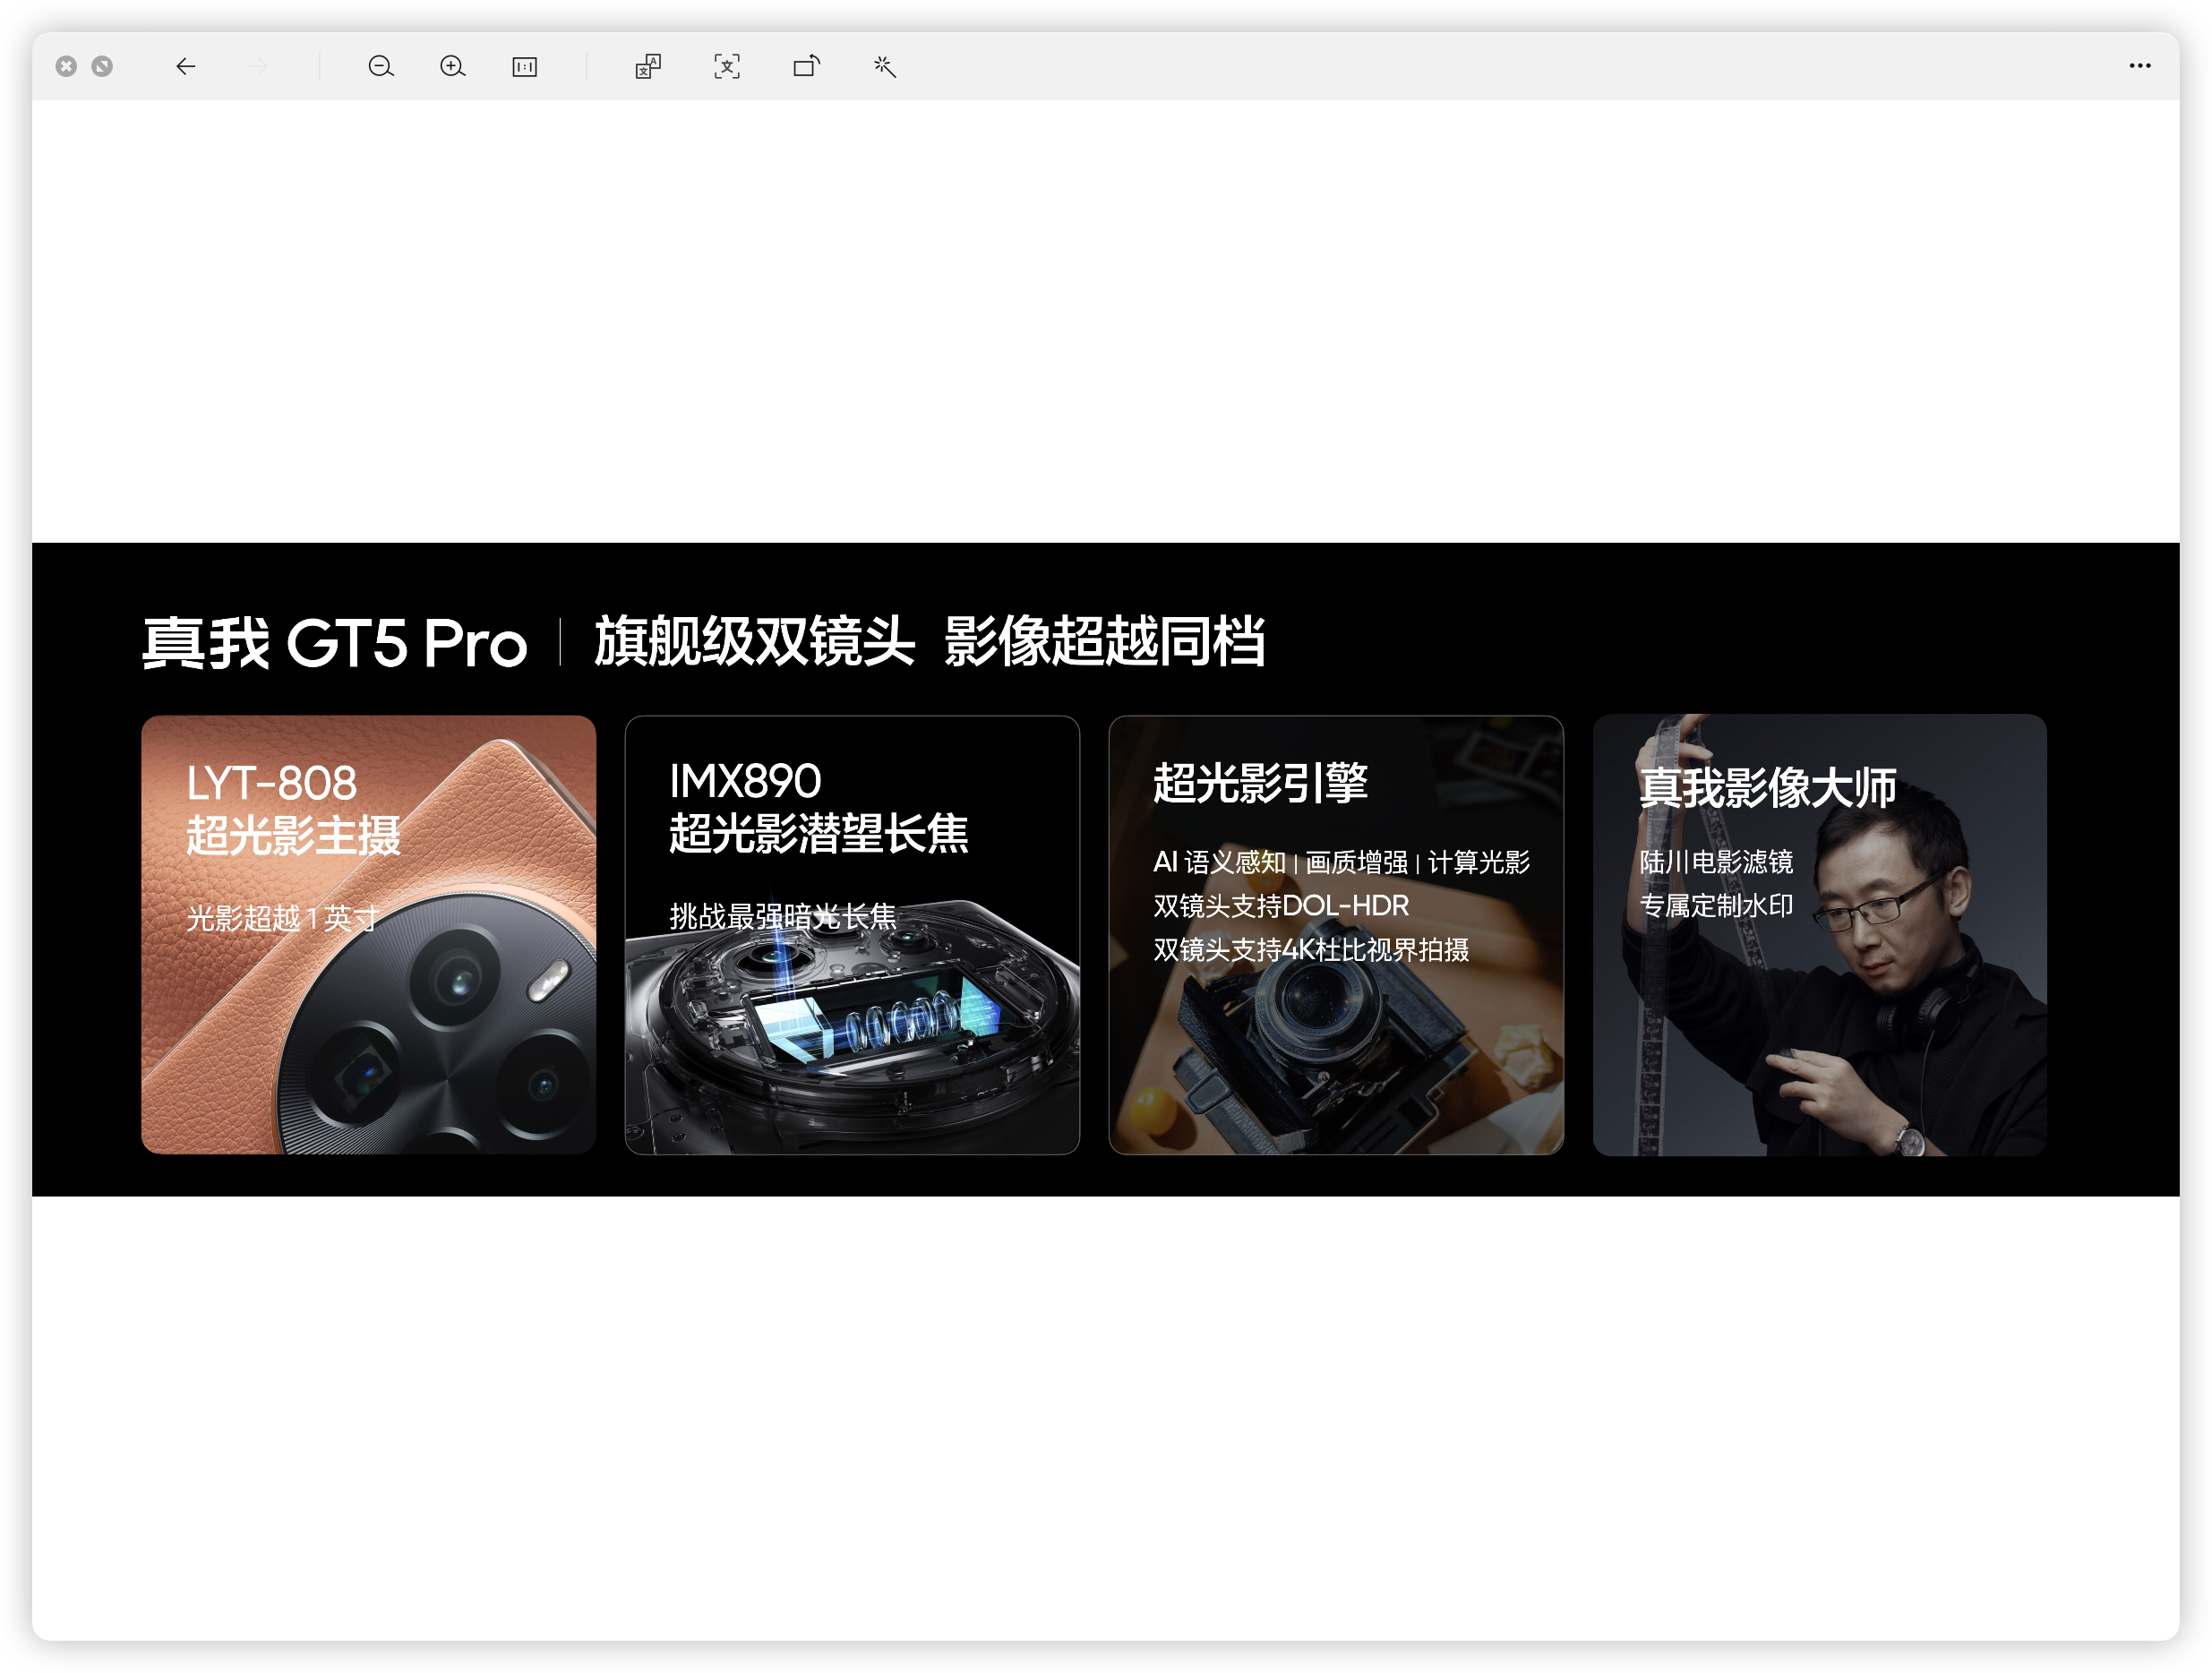
Task: Click the 真我影像大师 card
Action: tap(1820, 935)
